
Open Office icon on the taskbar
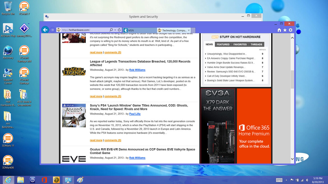click(x=44, y=180)
